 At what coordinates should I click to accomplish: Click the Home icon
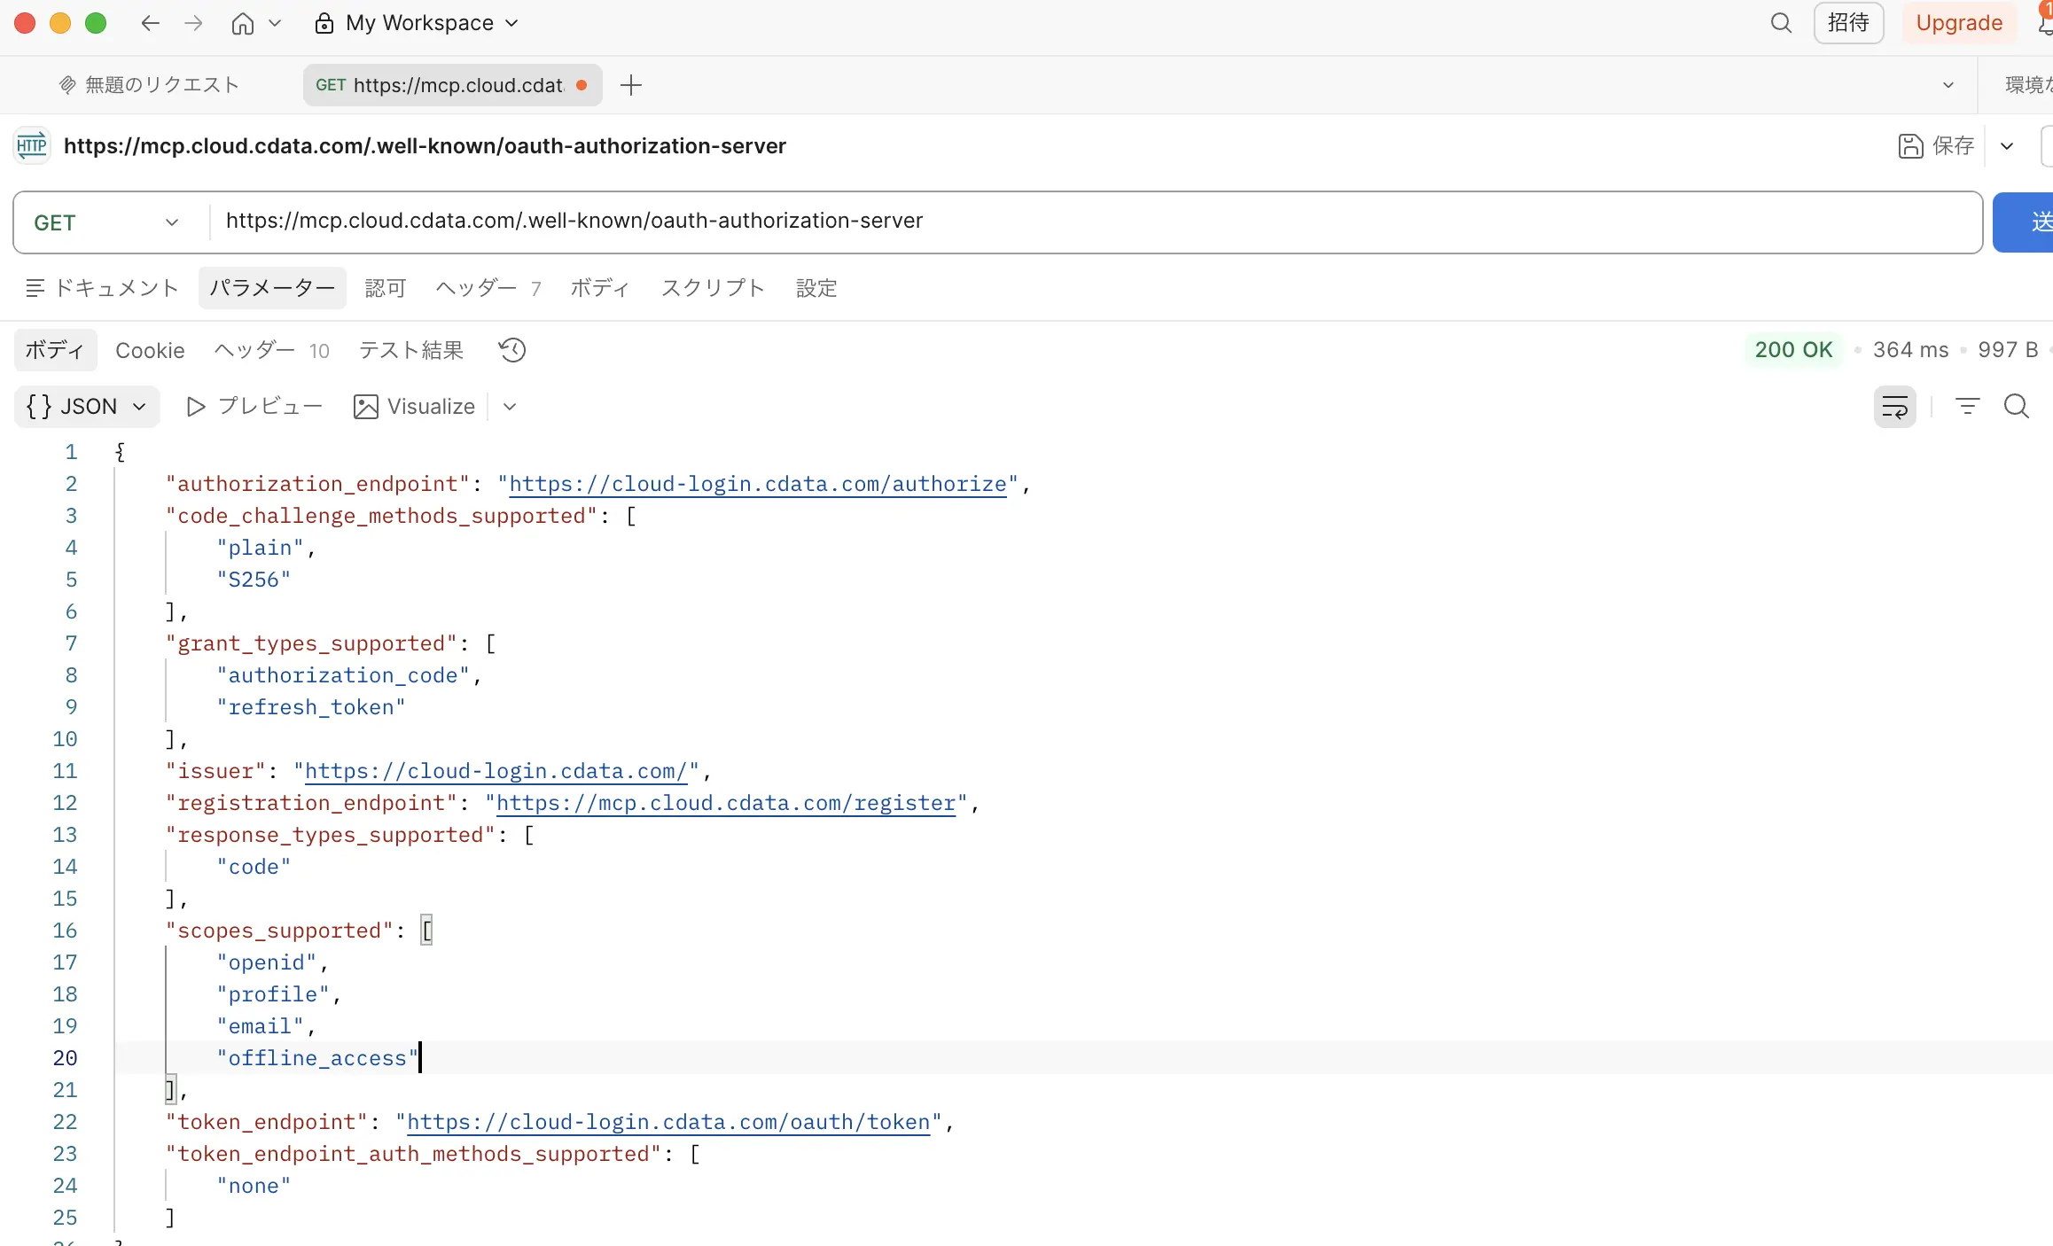(242, 23)
